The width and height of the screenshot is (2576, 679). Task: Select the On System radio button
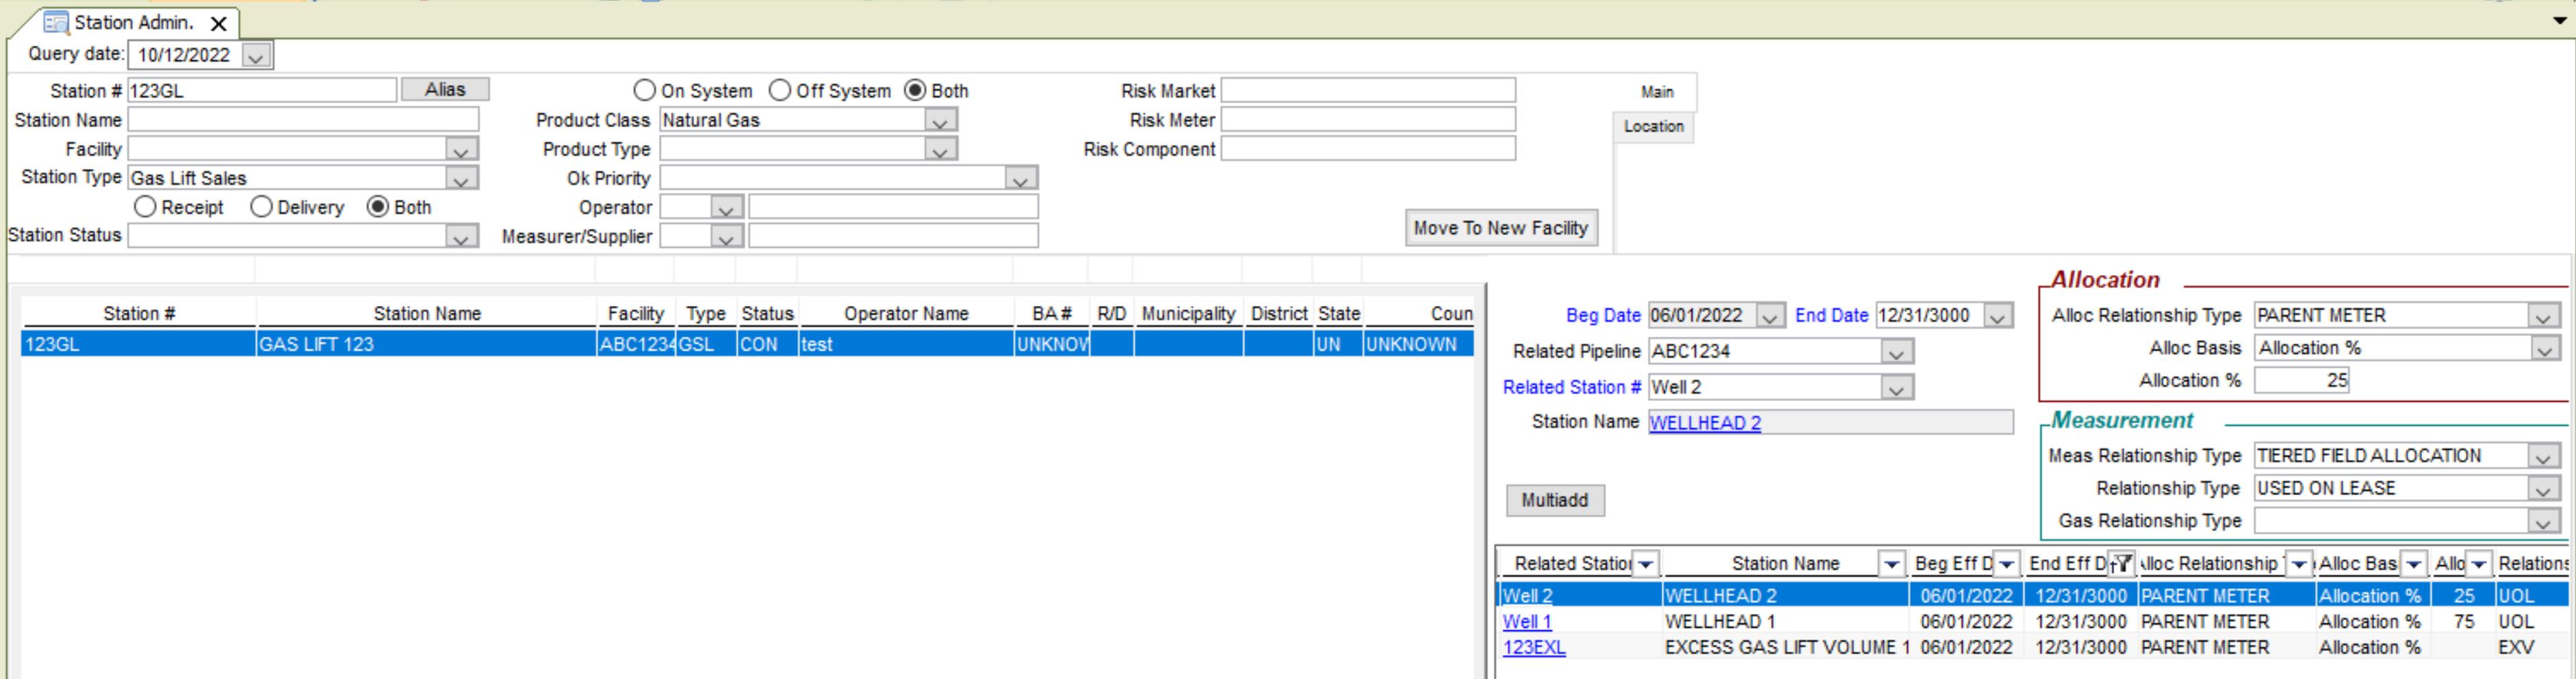point(645,91)
